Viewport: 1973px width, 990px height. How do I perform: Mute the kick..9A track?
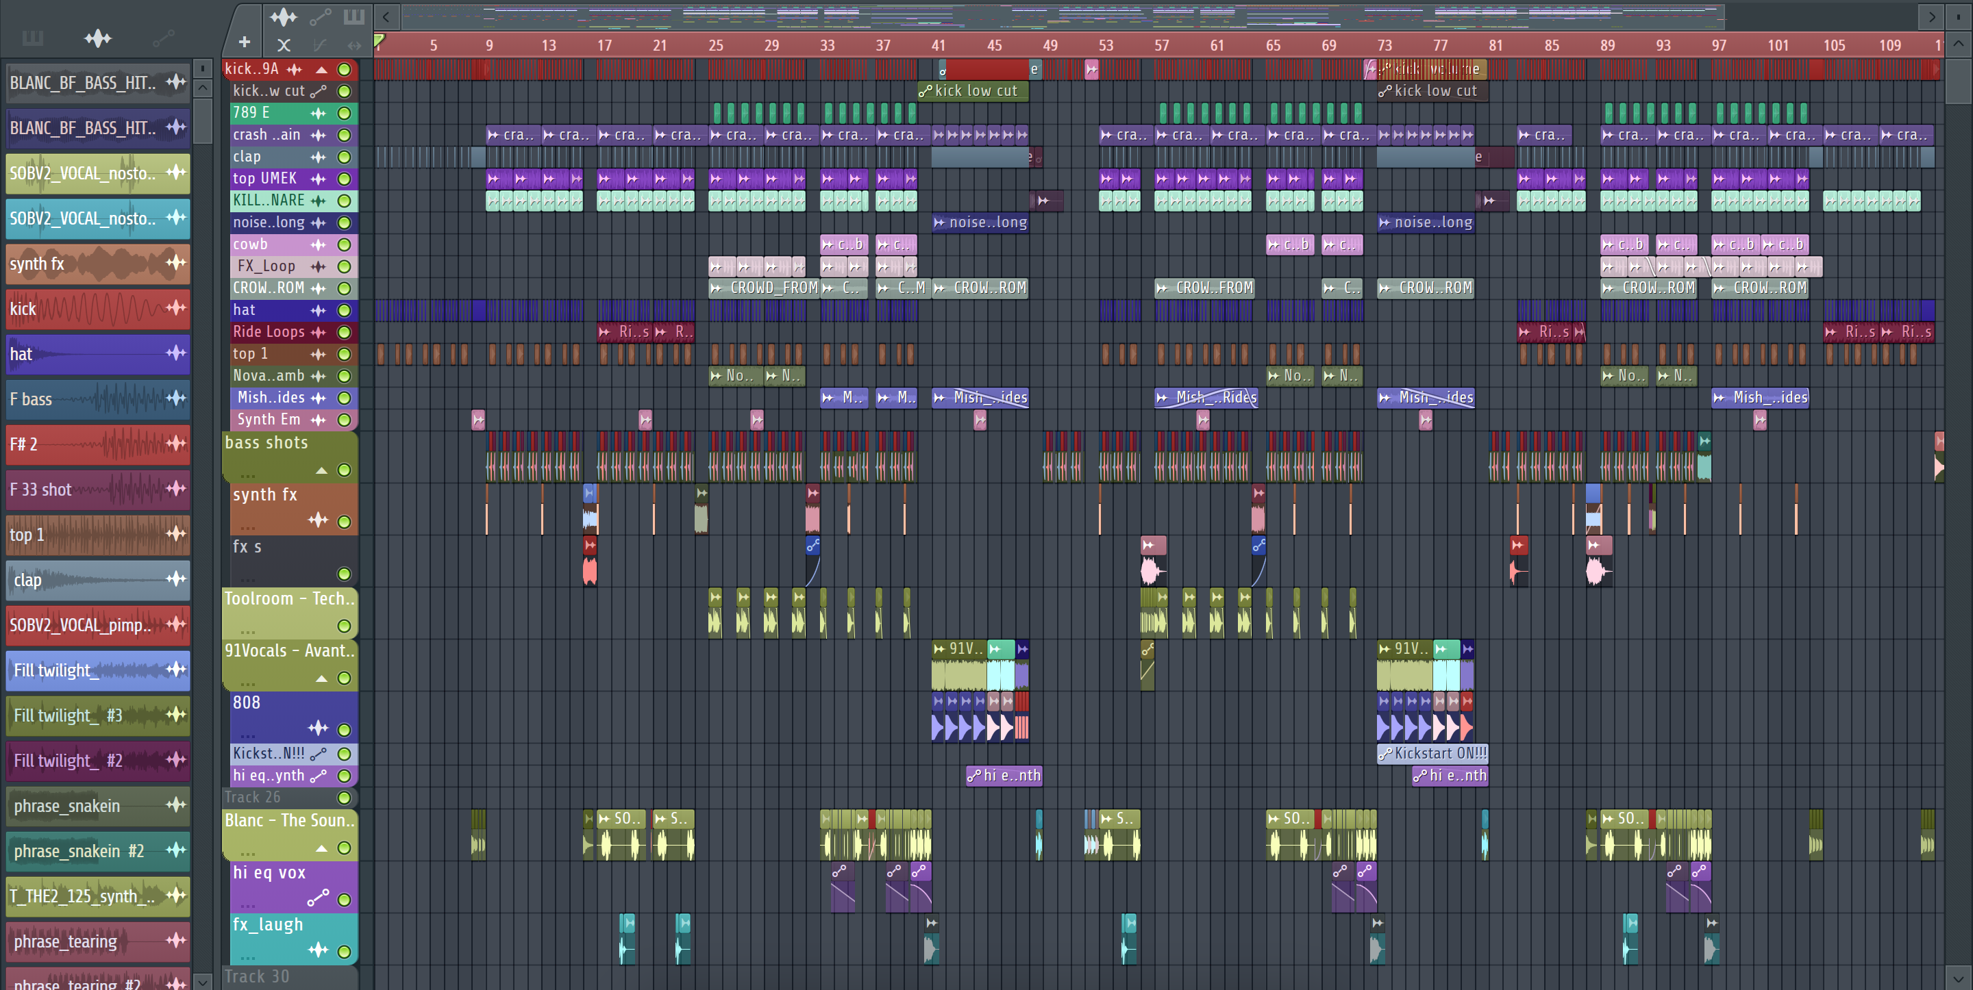(x=345, y=70)
